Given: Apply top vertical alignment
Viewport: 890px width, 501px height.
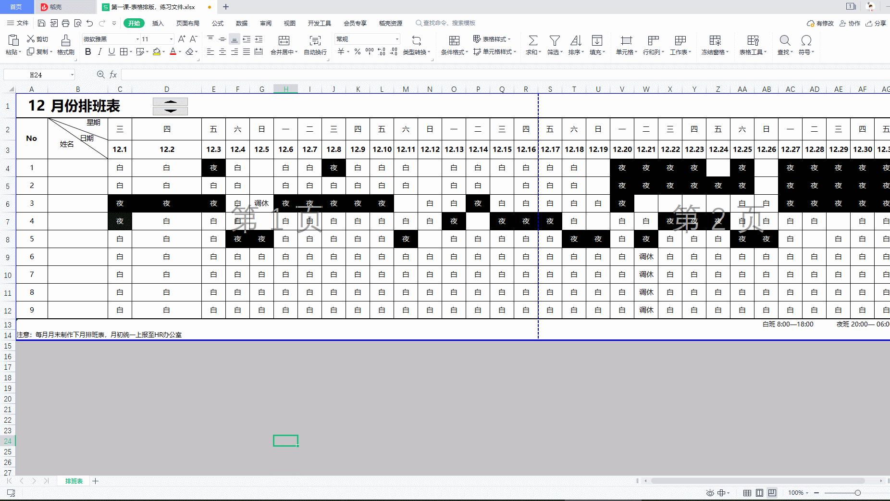Looking at the screenshot, I should [210, 39].
